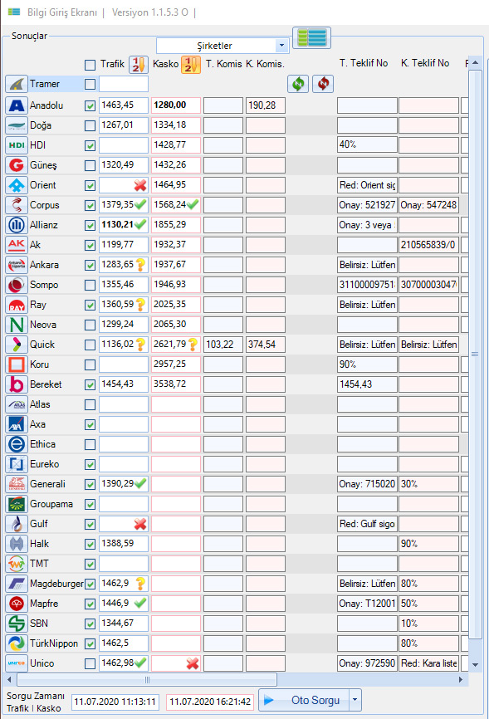The width and height of the screenshot is (489, 719).
Task: Click the Bereket logo icon
Action: click(17, 384)
